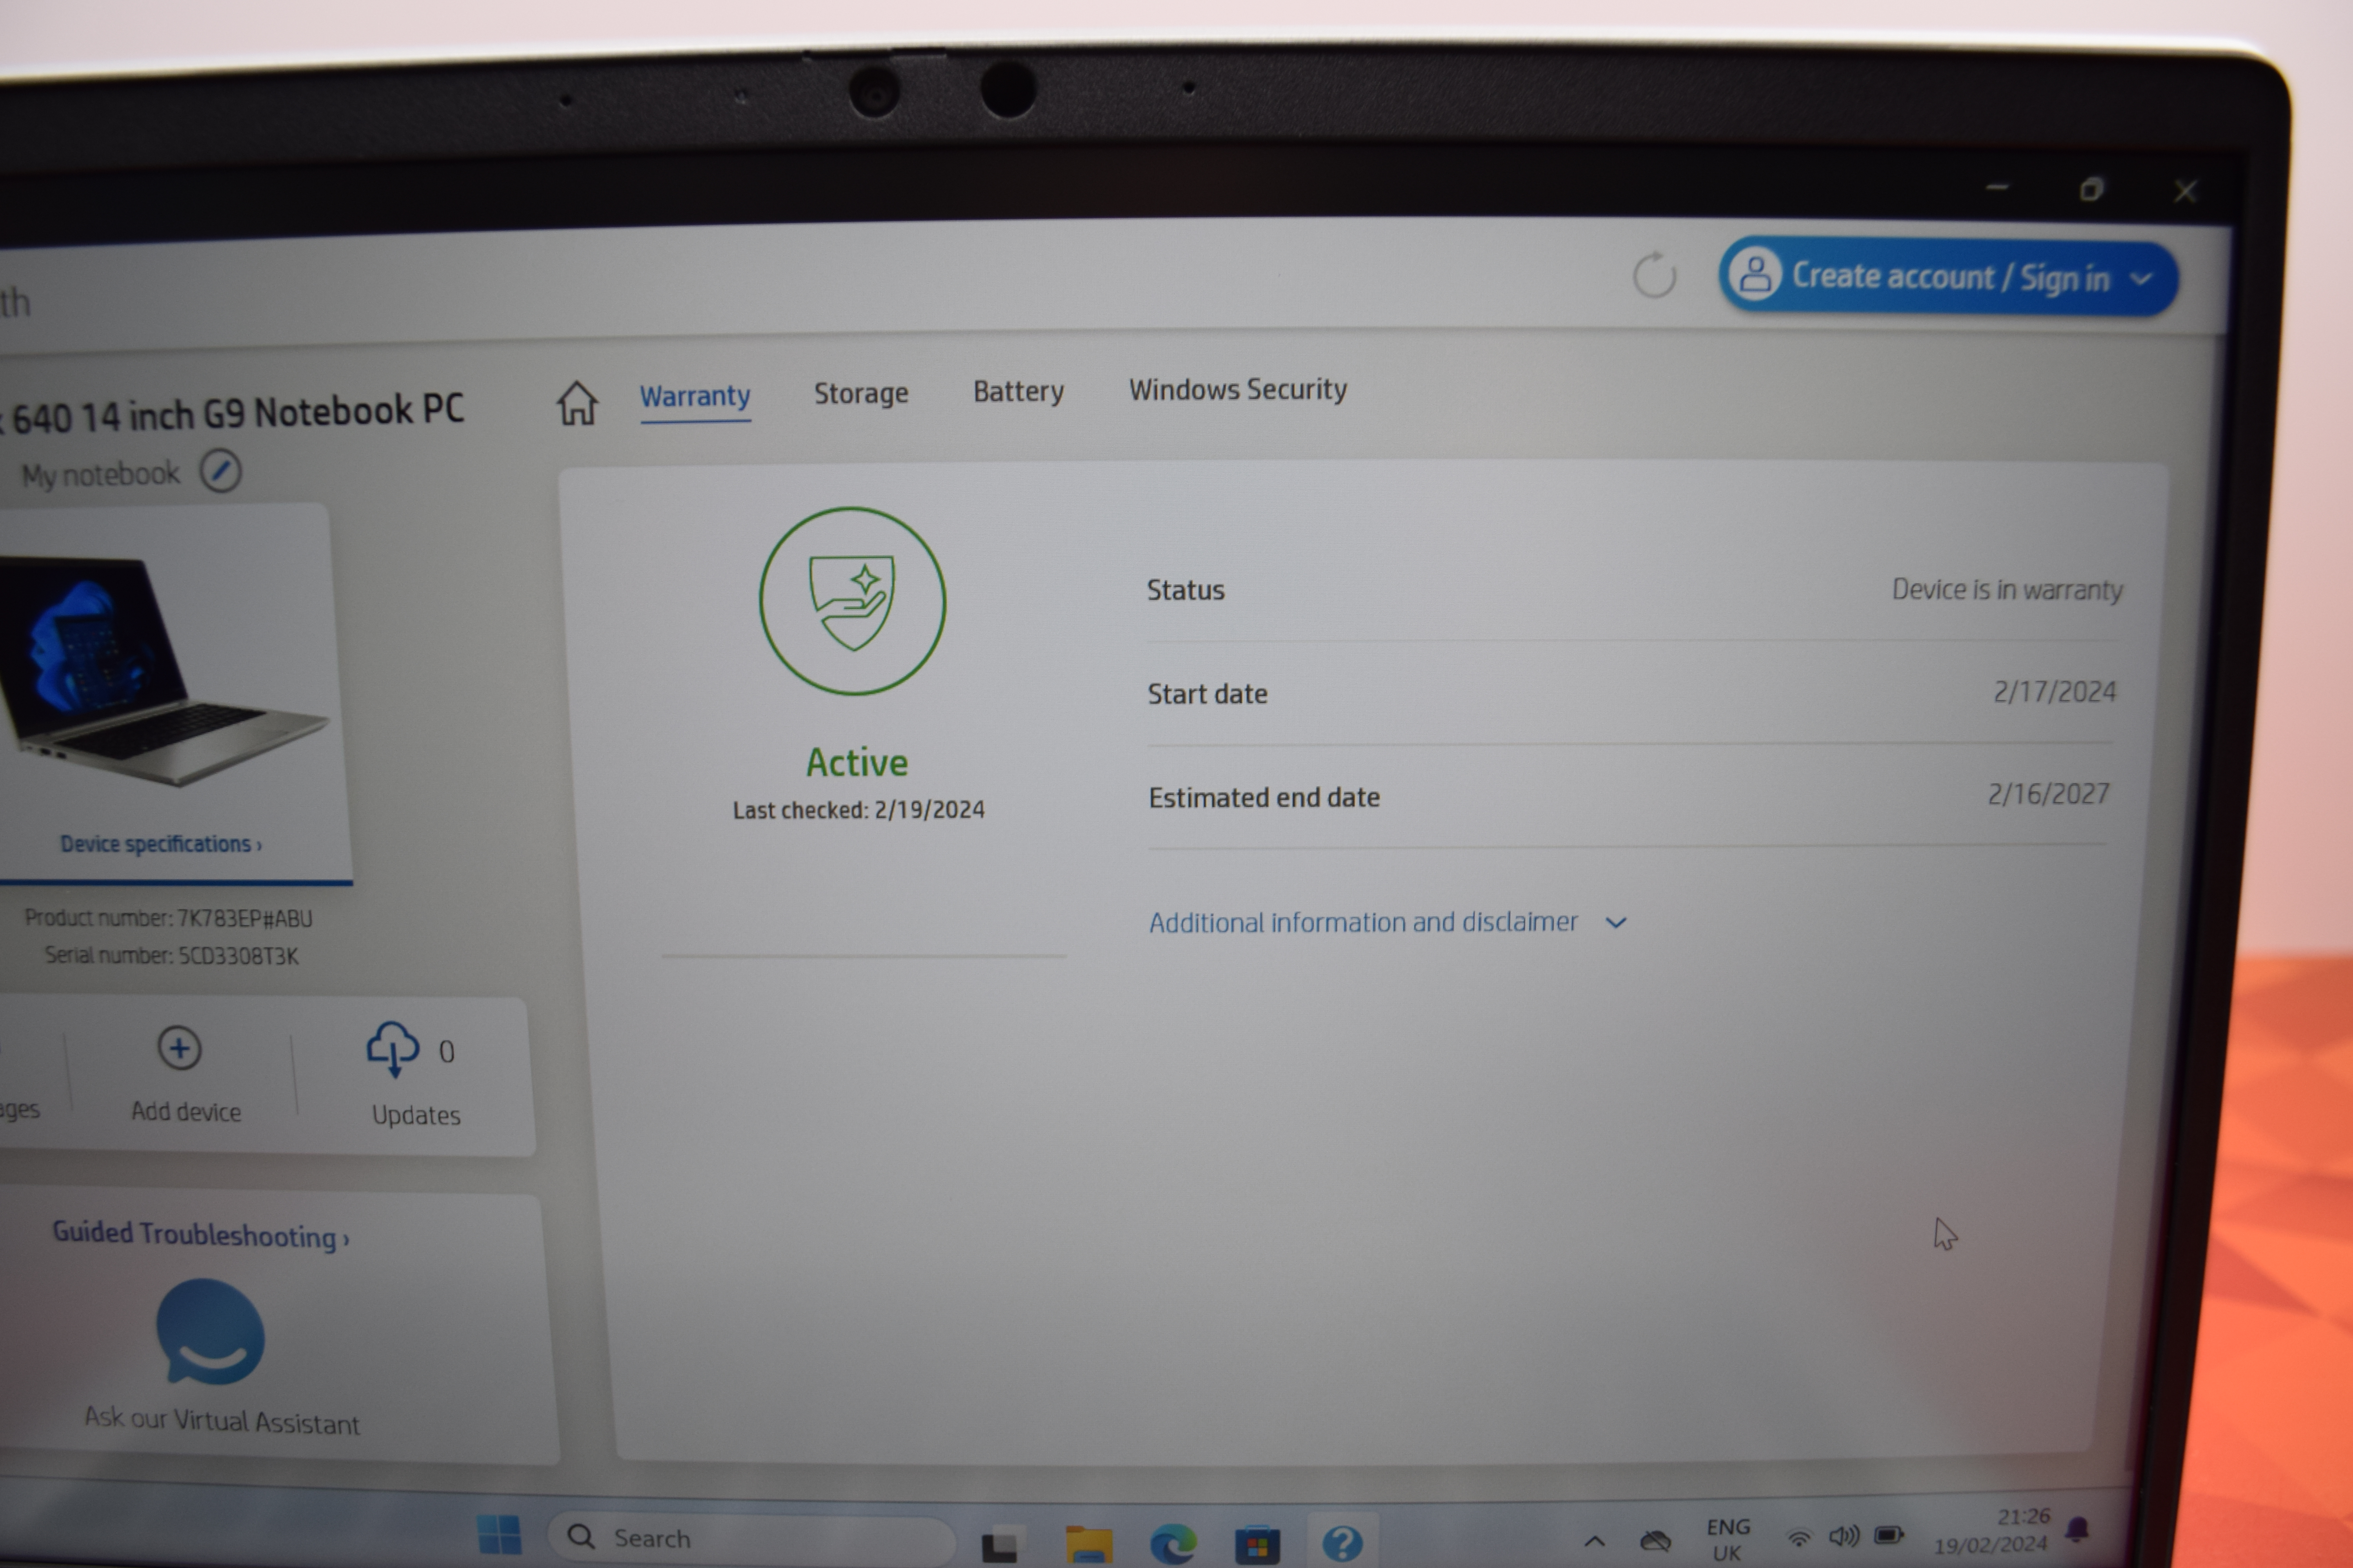Click the chevron beside disclaimer link

tap(1616, 923)
